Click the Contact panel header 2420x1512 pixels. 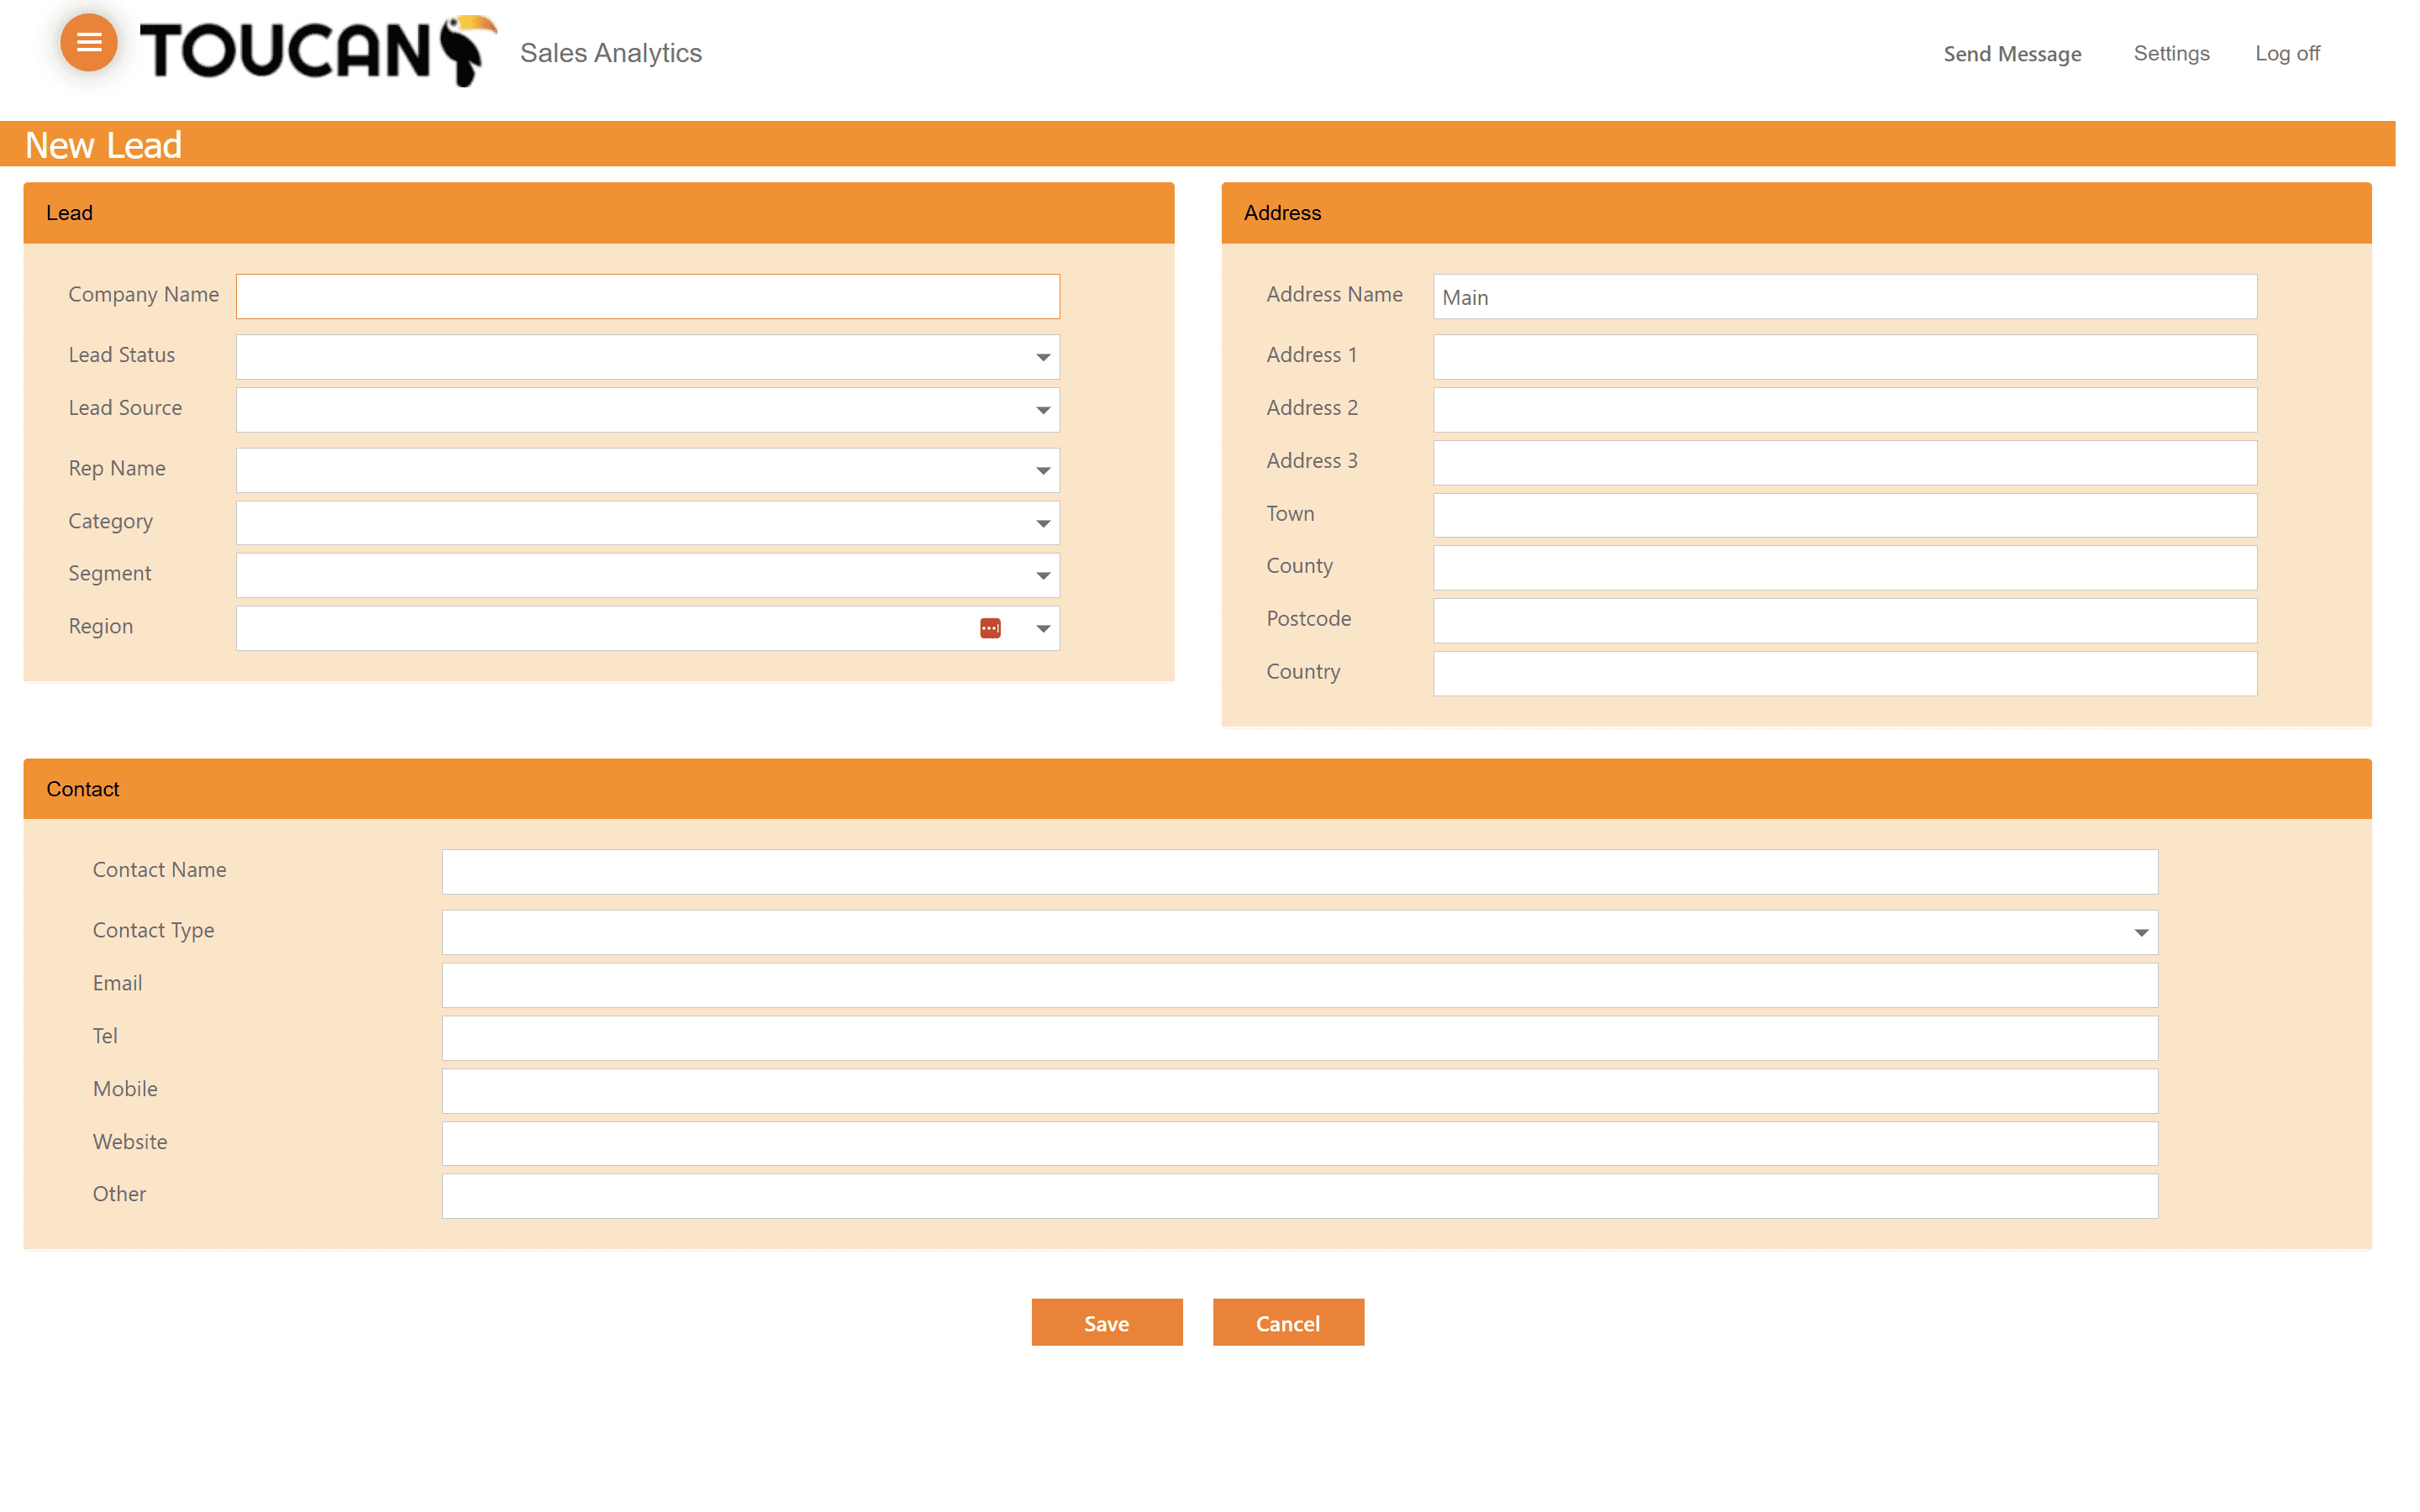(x=1197, y=789)
